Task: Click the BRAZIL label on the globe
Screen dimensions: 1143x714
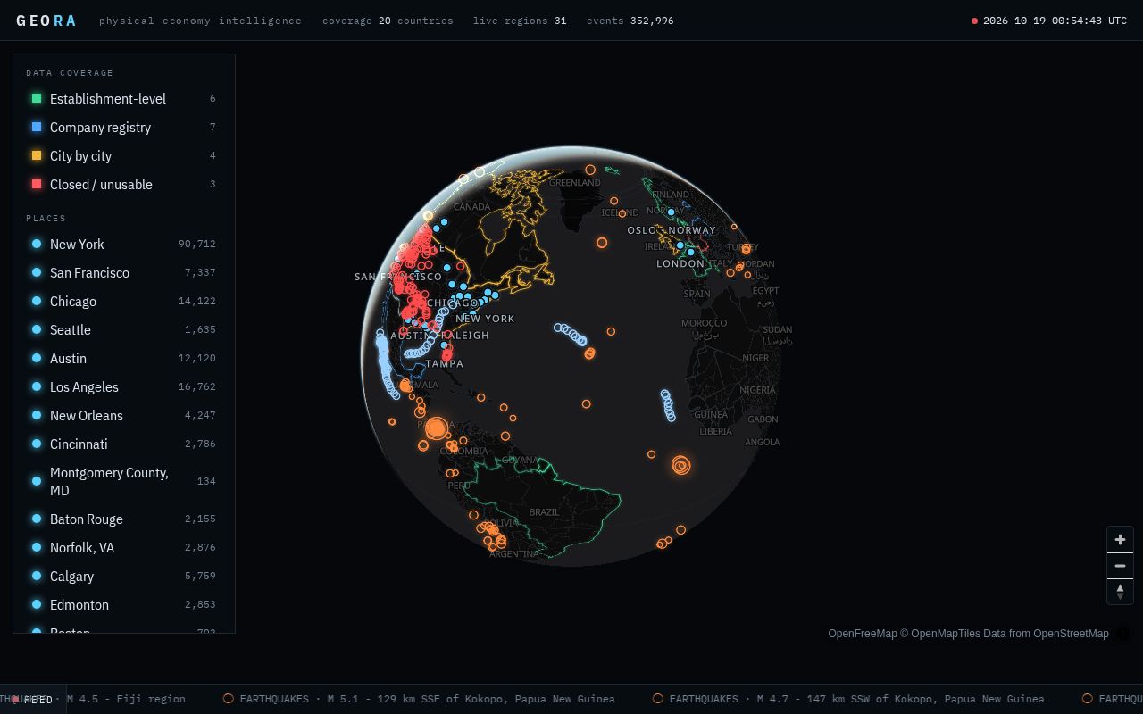Action: (544, 511)
